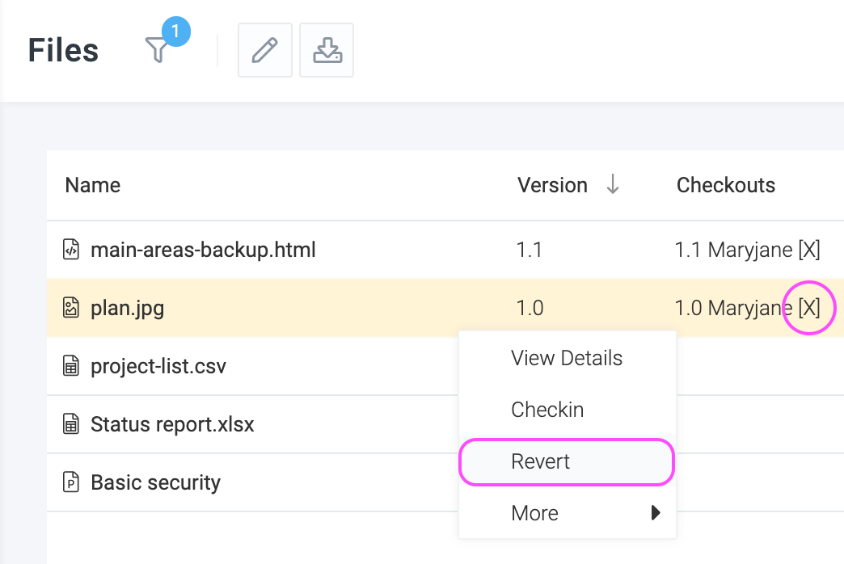
Task: Click the project-list.csv spreadsheet icon
Action: pos(71,366)
